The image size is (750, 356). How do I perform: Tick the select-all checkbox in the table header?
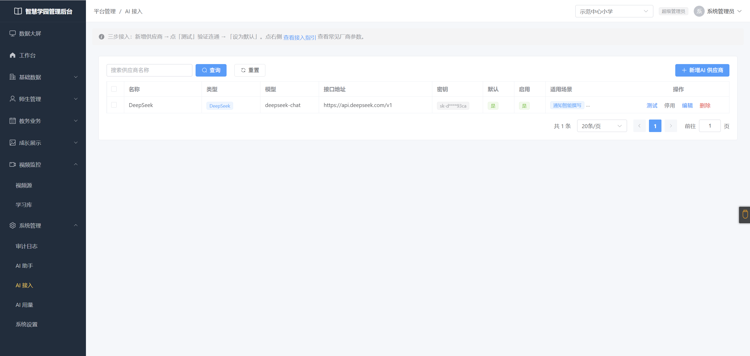tap(114, 89)
